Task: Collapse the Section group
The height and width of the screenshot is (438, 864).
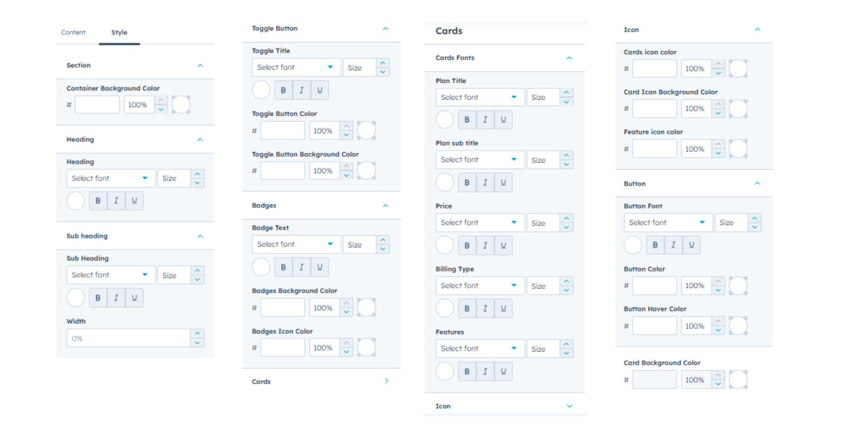Action: [200, 65]
